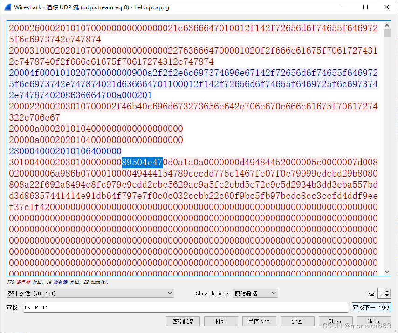Click the scrollbar down arrow
The image size is (398, 333).
click(x=387, y=271)
